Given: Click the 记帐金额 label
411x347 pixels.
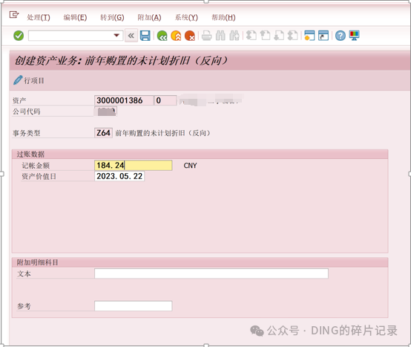Looking at the screenshot, I should tap(36, 166).
